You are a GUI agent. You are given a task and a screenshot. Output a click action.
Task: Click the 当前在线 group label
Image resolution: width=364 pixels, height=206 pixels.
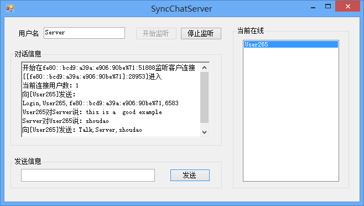(251, 30)
